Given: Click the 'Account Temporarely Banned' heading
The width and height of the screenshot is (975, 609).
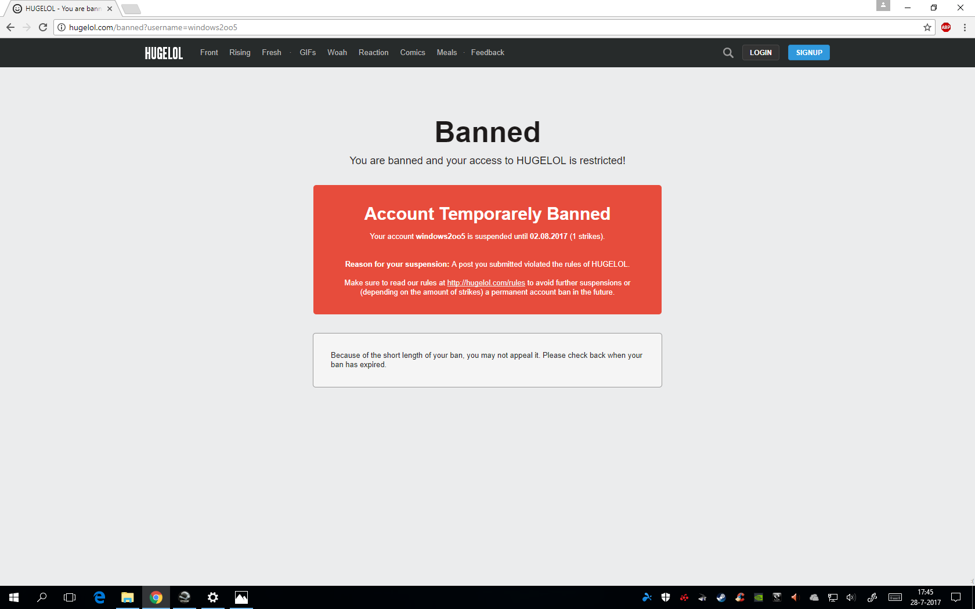Looking at the screenshot, I should tap(488, 214).
